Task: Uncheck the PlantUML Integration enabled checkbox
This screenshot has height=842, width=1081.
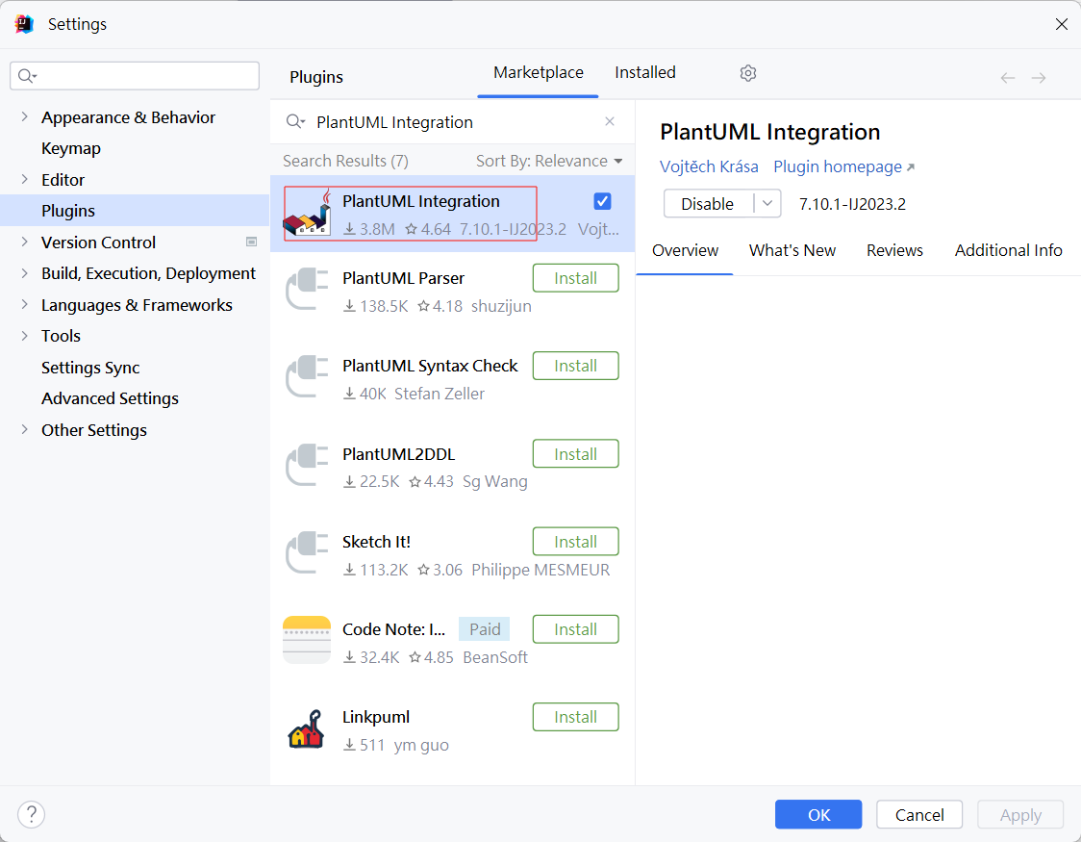Action: (603, 201)
